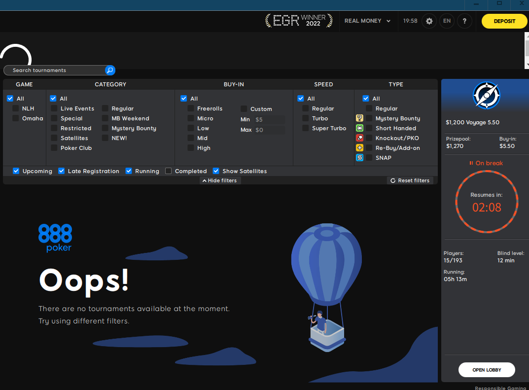
Task: Toggle the Omaha game checkbox
Action: click(x=15, y=118)
